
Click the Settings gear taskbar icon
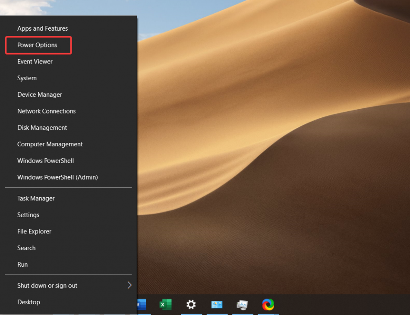(191, 305)
